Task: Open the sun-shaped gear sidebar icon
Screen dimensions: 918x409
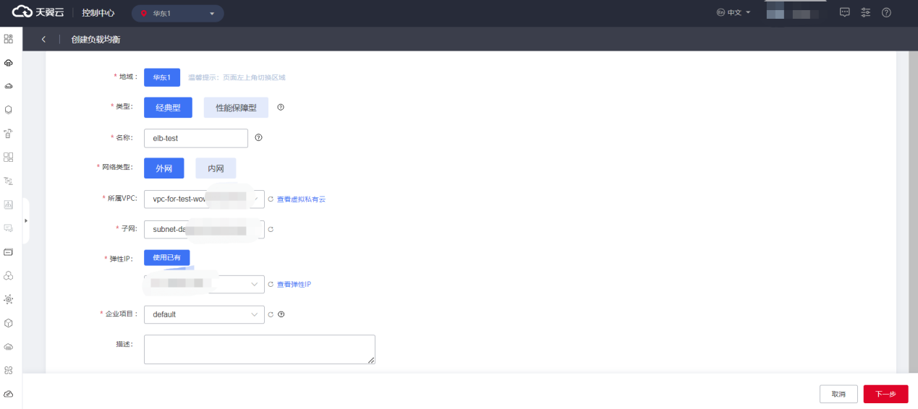Action: click(x=9, y=299)
